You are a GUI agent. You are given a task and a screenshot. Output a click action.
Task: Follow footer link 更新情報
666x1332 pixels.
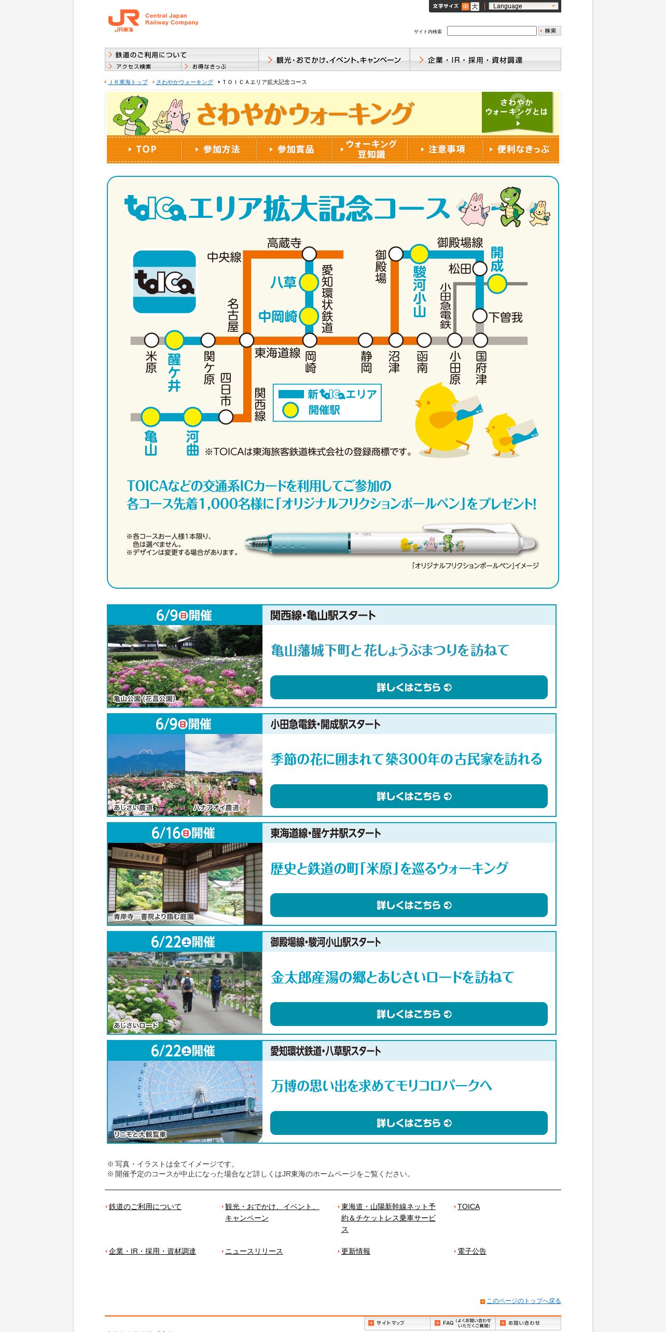click(356, 1251)
